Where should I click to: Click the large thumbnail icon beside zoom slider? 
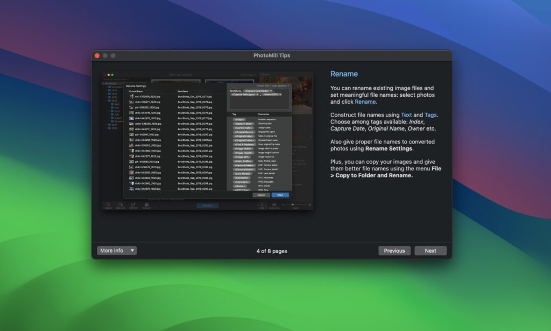tap(309, 205)
